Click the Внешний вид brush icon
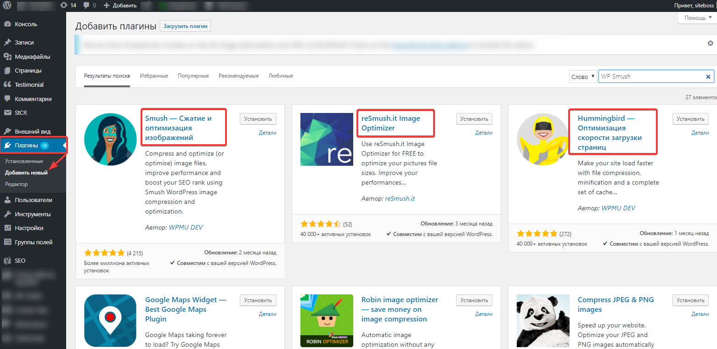The width and height of the screenshot is (717, 349). pyautogui.click(x=7, y=131)
